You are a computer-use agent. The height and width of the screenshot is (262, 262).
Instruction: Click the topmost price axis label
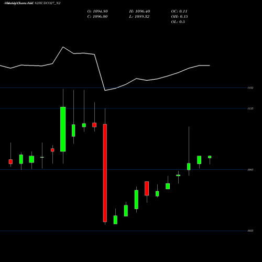coord(250,88)
